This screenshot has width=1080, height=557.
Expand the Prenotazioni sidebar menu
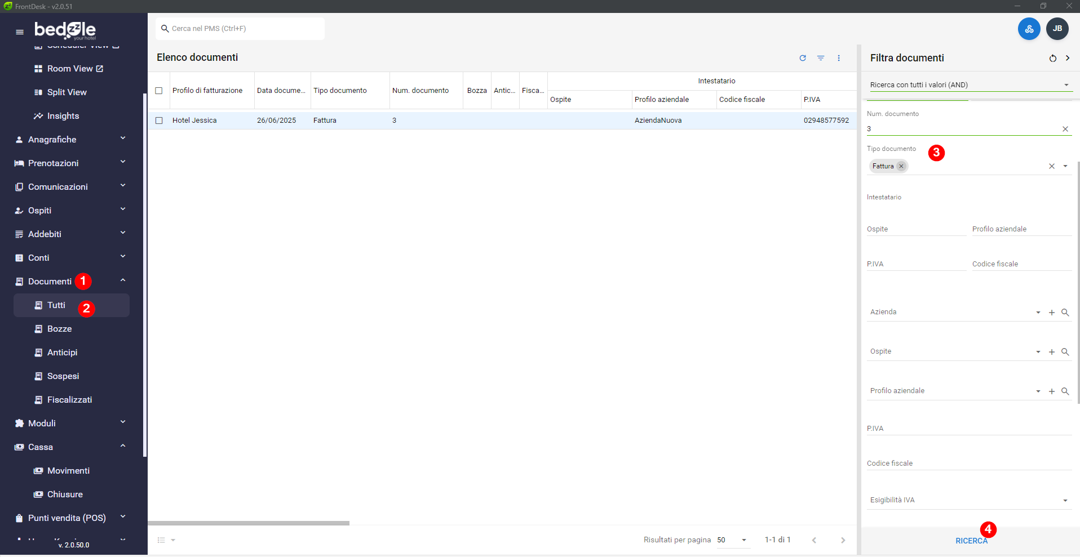click(x=70, y=163)
